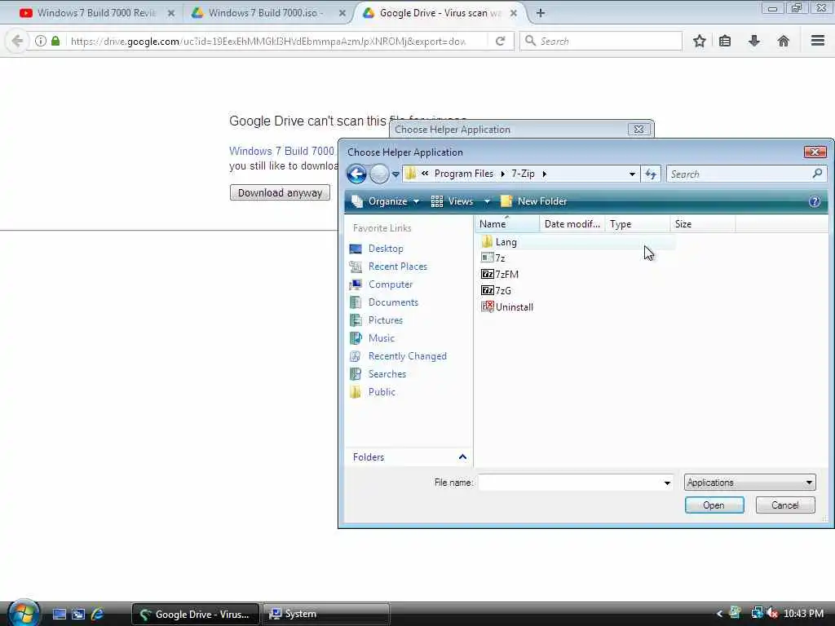Open the Organize dropdown menu
The width and height of the screenshot is (835, 626).
[386, 201]
